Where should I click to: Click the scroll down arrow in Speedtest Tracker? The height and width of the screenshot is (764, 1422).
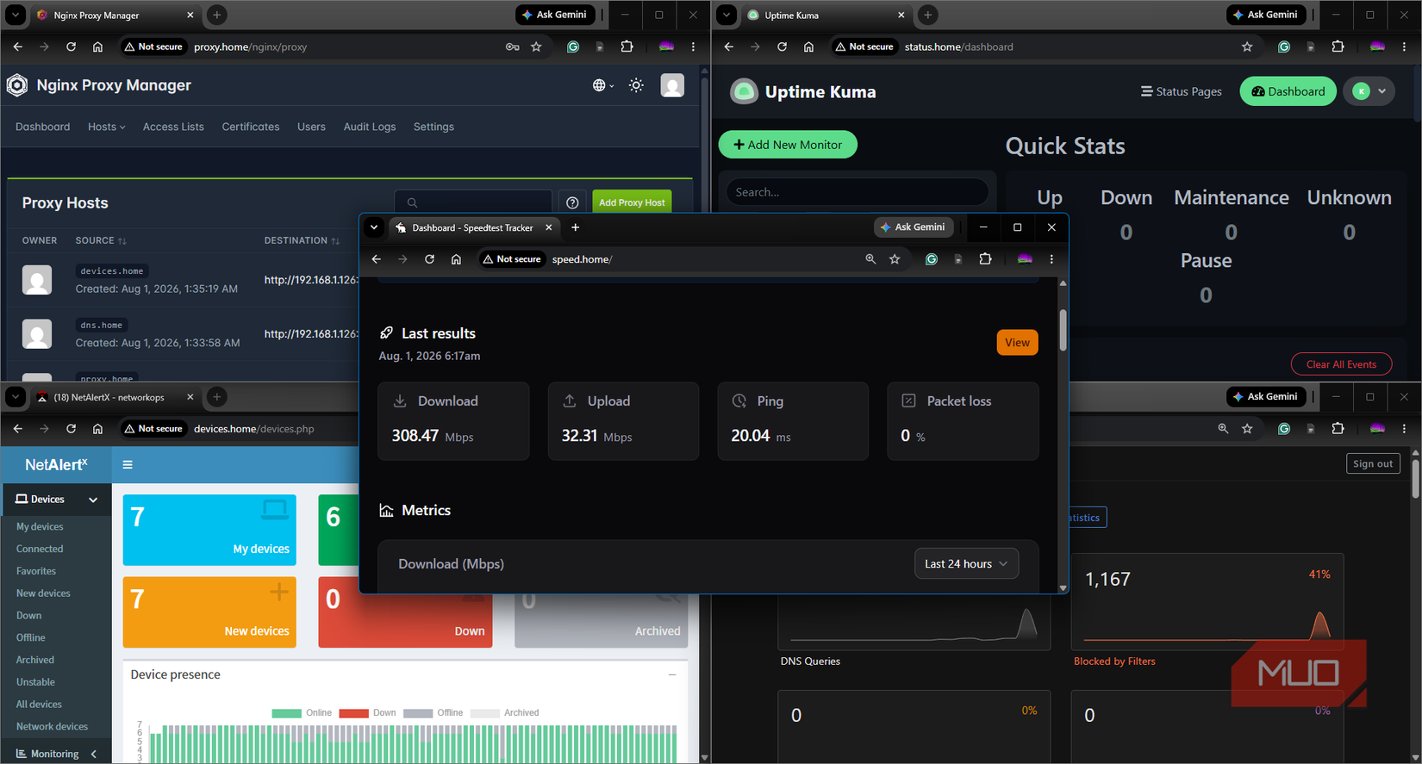pyautogui.click(x=1063, y=587)
